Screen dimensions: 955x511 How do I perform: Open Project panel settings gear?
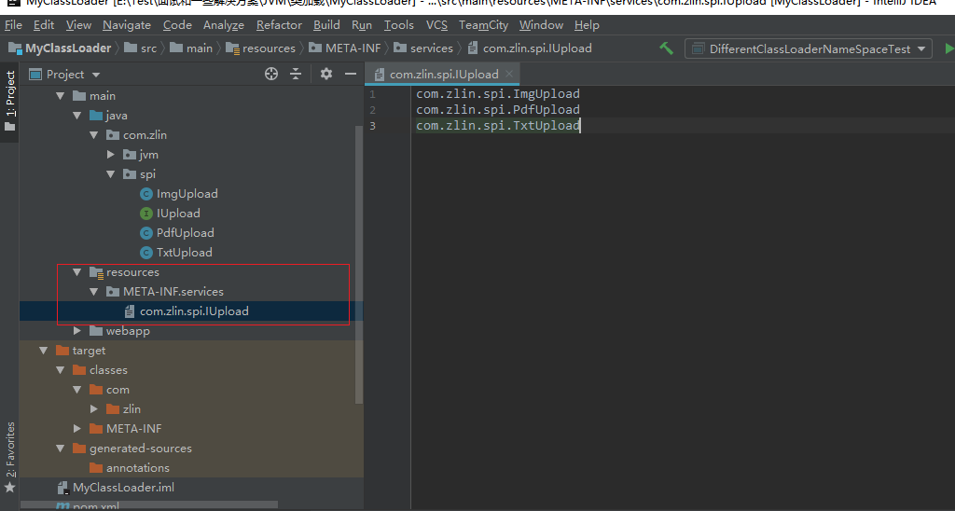pyautogui.click(x=326, y=74)
